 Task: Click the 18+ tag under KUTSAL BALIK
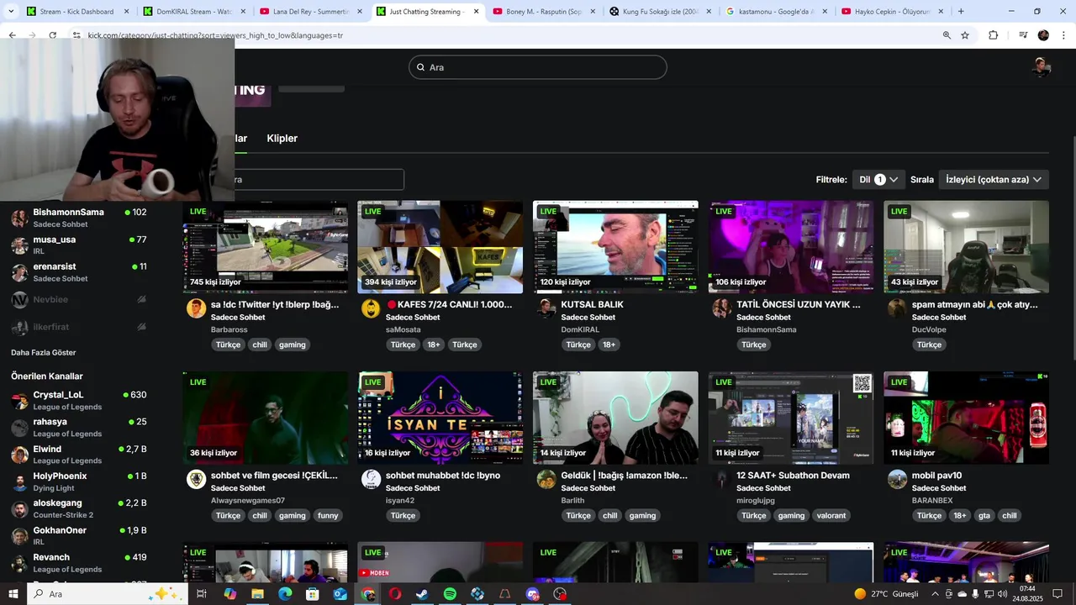(x=609, y=345)
